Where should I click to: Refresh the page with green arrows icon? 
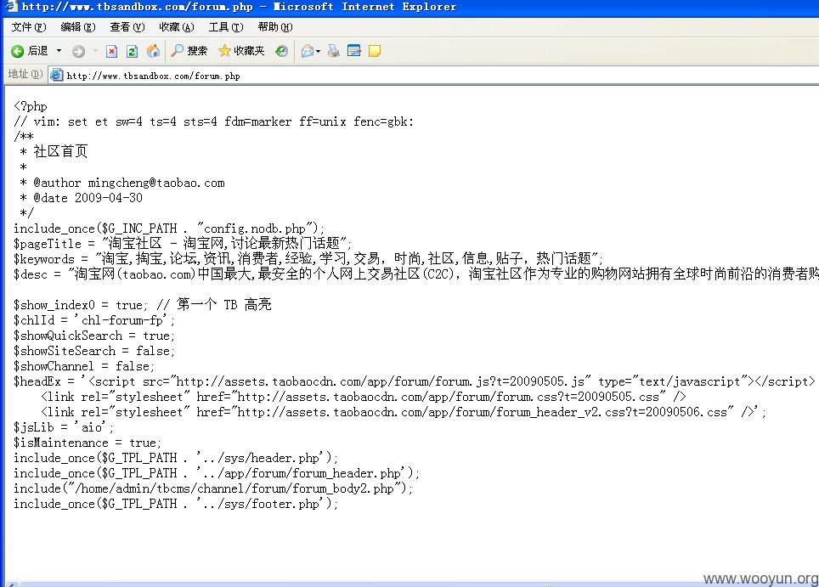132,51
